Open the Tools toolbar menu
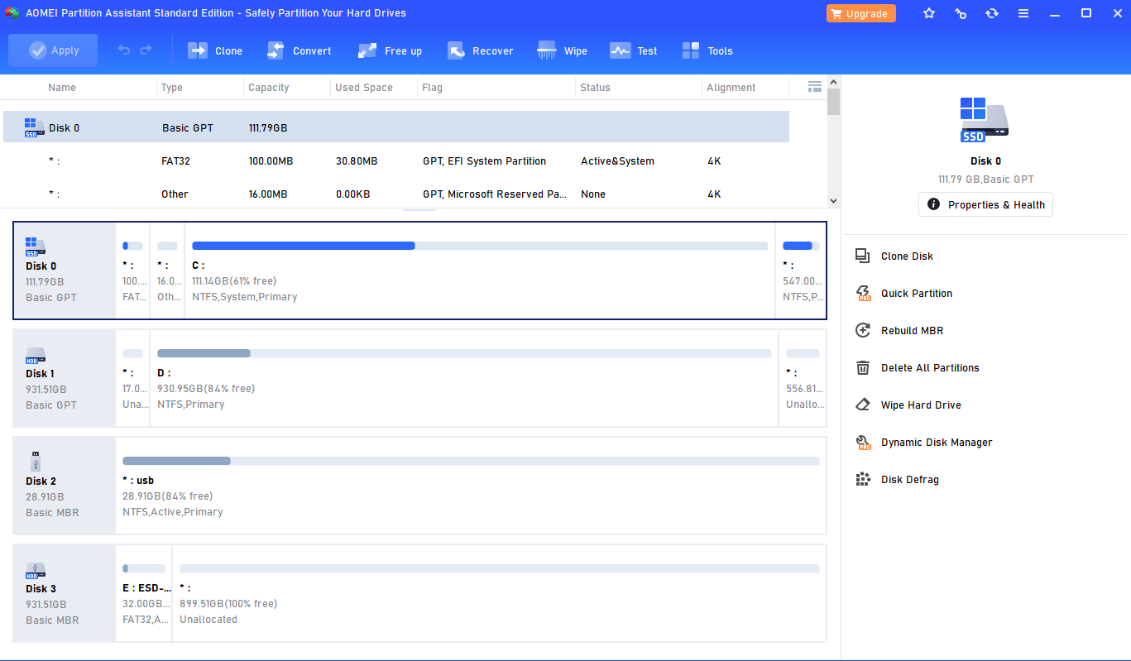Image resolution: width=1131 pixels, height=661 pixels. pos(707,51)
